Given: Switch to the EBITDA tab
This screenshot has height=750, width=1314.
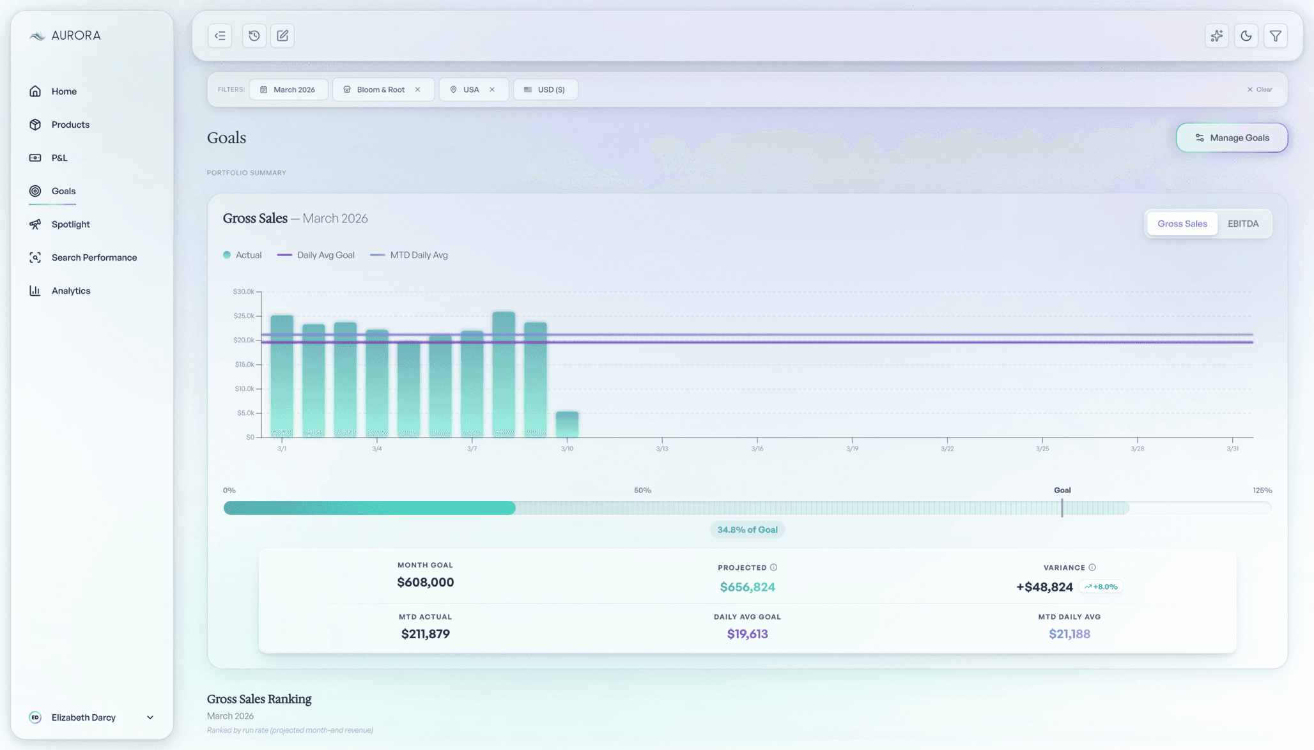Looking at the screenshot, I should tap(1242, 223).
